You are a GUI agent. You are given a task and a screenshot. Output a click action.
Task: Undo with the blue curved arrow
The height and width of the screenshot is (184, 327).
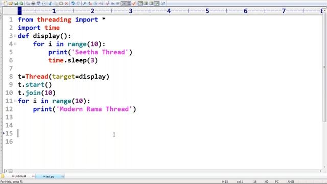(73, 4)
